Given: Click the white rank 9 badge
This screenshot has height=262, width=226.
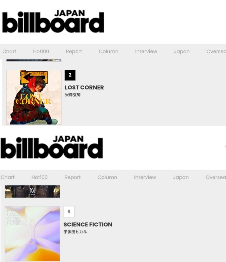Looking at the screenshot, I should [69, 212].
